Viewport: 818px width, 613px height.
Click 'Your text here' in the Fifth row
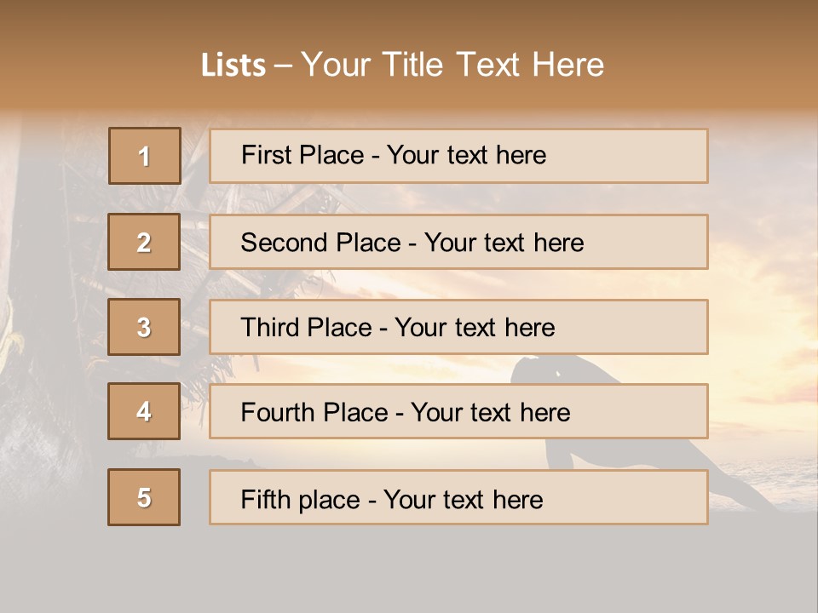click(x=463, y=499)
